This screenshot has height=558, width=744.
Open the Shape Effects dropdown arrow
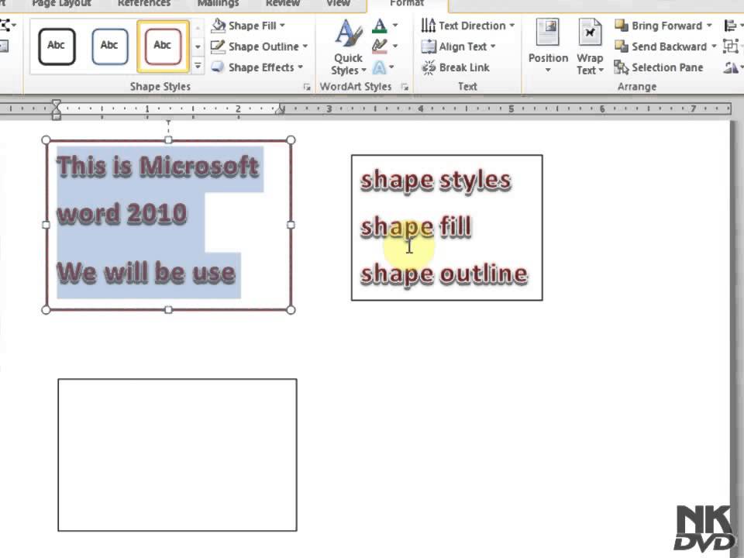click(301, 67)
